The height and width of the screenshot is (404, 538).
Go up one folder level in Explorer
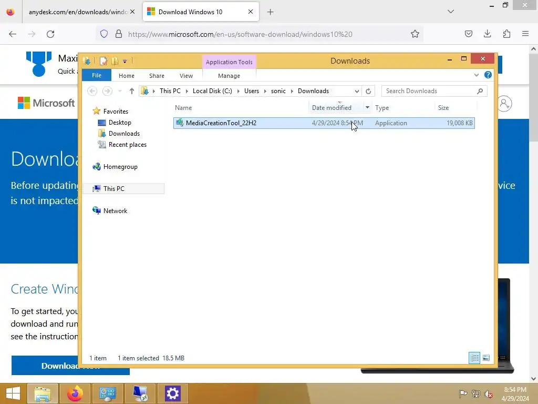pos(132,91)
